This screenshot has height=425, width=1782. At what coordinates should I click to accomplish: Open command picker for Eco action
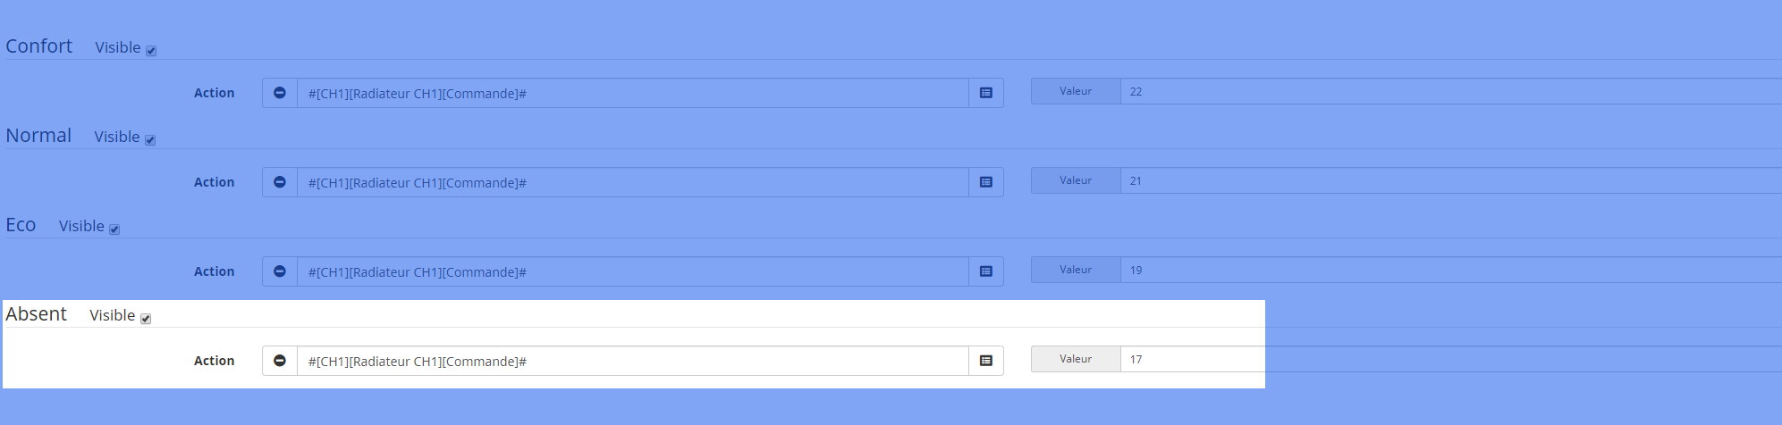[x=986, y=271]
